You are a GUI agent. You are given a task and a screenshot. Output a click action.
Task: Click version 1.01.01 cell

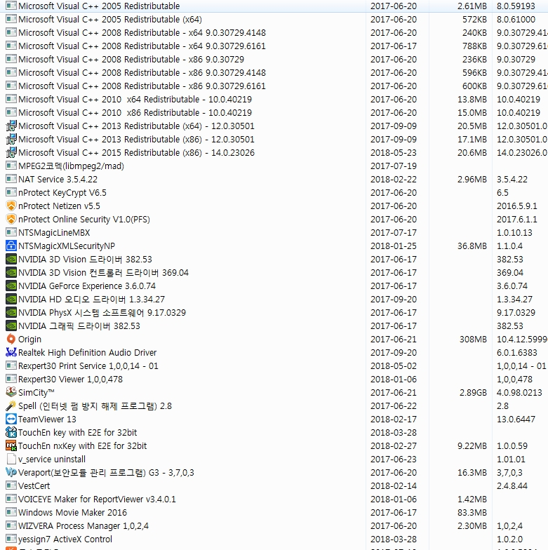click(511, 459)
